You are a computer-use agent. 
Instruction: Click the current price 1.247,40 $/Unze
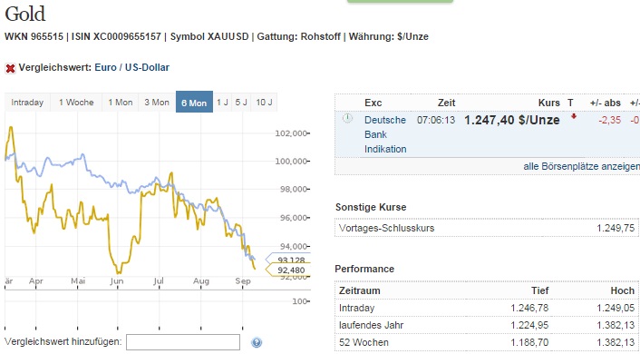(x=512, y=120)
